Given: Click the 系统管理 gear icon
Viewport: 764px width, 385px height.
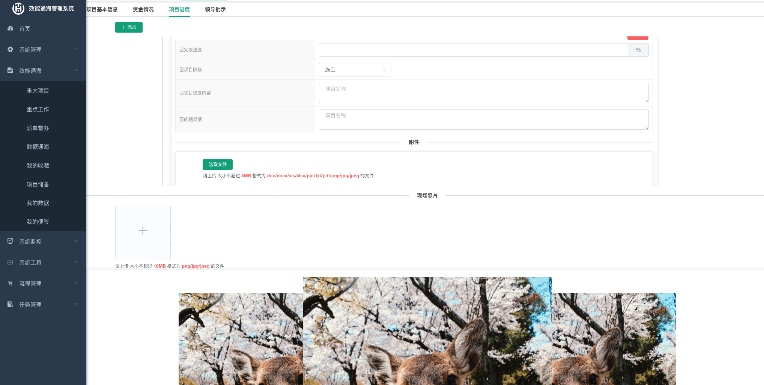Looking at the screenshot, I should coord(11,49).
